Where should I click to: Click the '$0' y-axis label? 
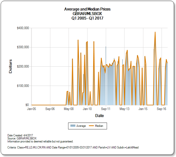click(27, 105)
